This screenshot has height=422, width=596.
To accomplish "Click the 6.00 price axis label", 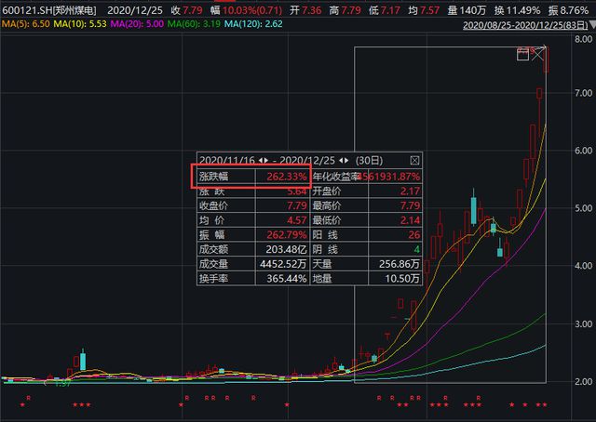I will point(584,151).
